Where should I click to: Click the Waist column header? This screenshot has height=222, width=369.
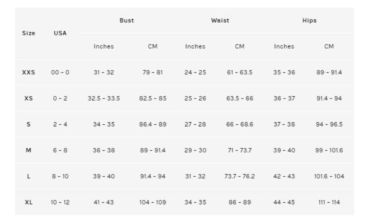click(220, 20)
